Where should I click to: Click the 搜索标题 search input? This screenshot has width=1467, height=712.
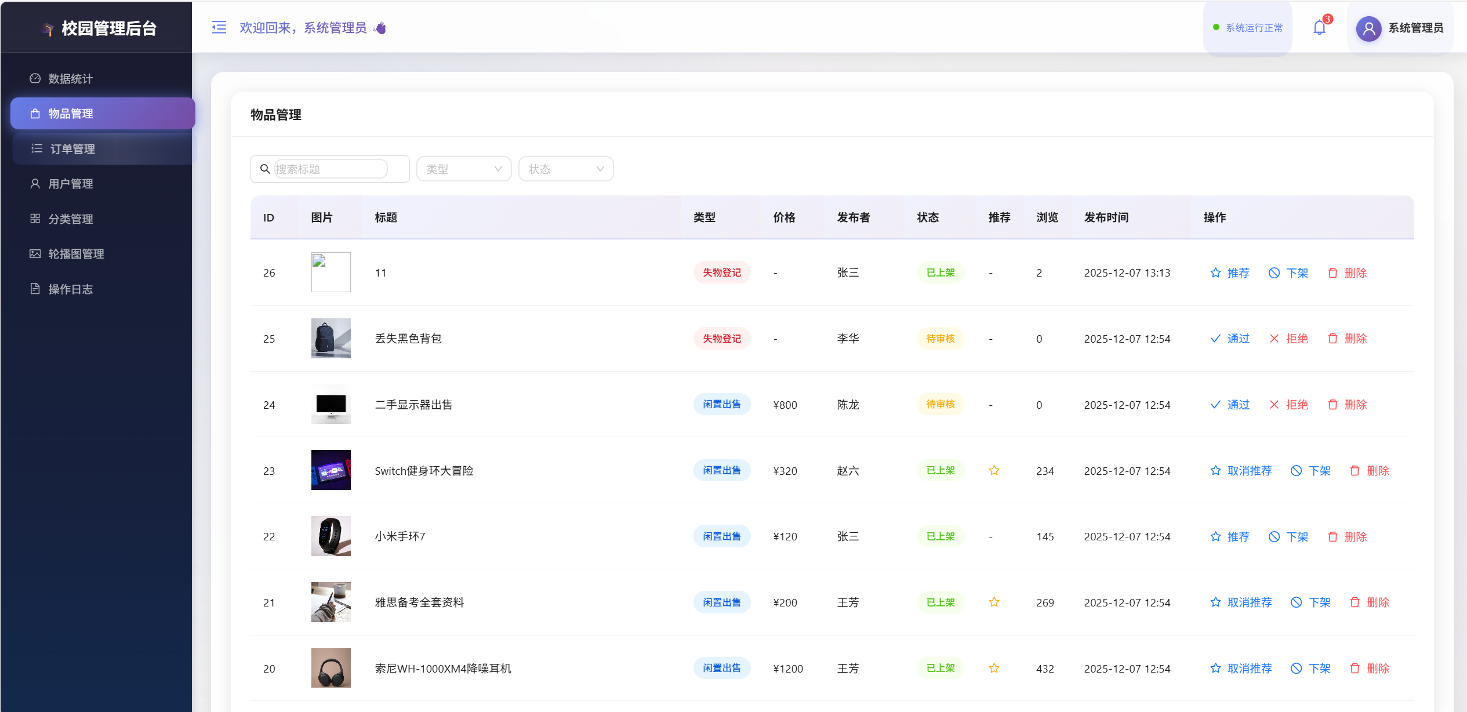pos(331,169)
